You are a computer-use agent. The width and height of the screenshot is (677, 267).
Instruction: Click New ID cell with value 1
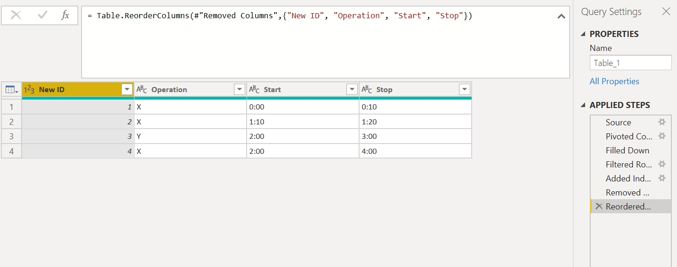(x=78, y=107)
